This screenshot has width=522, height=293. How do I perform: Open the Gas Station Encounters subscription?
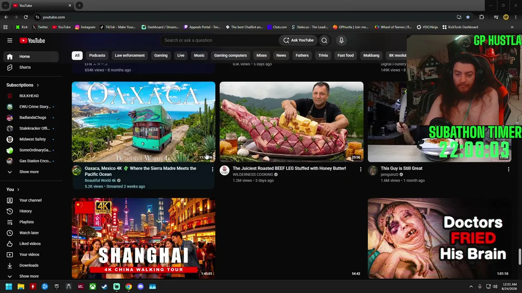[x=31, y=161]
